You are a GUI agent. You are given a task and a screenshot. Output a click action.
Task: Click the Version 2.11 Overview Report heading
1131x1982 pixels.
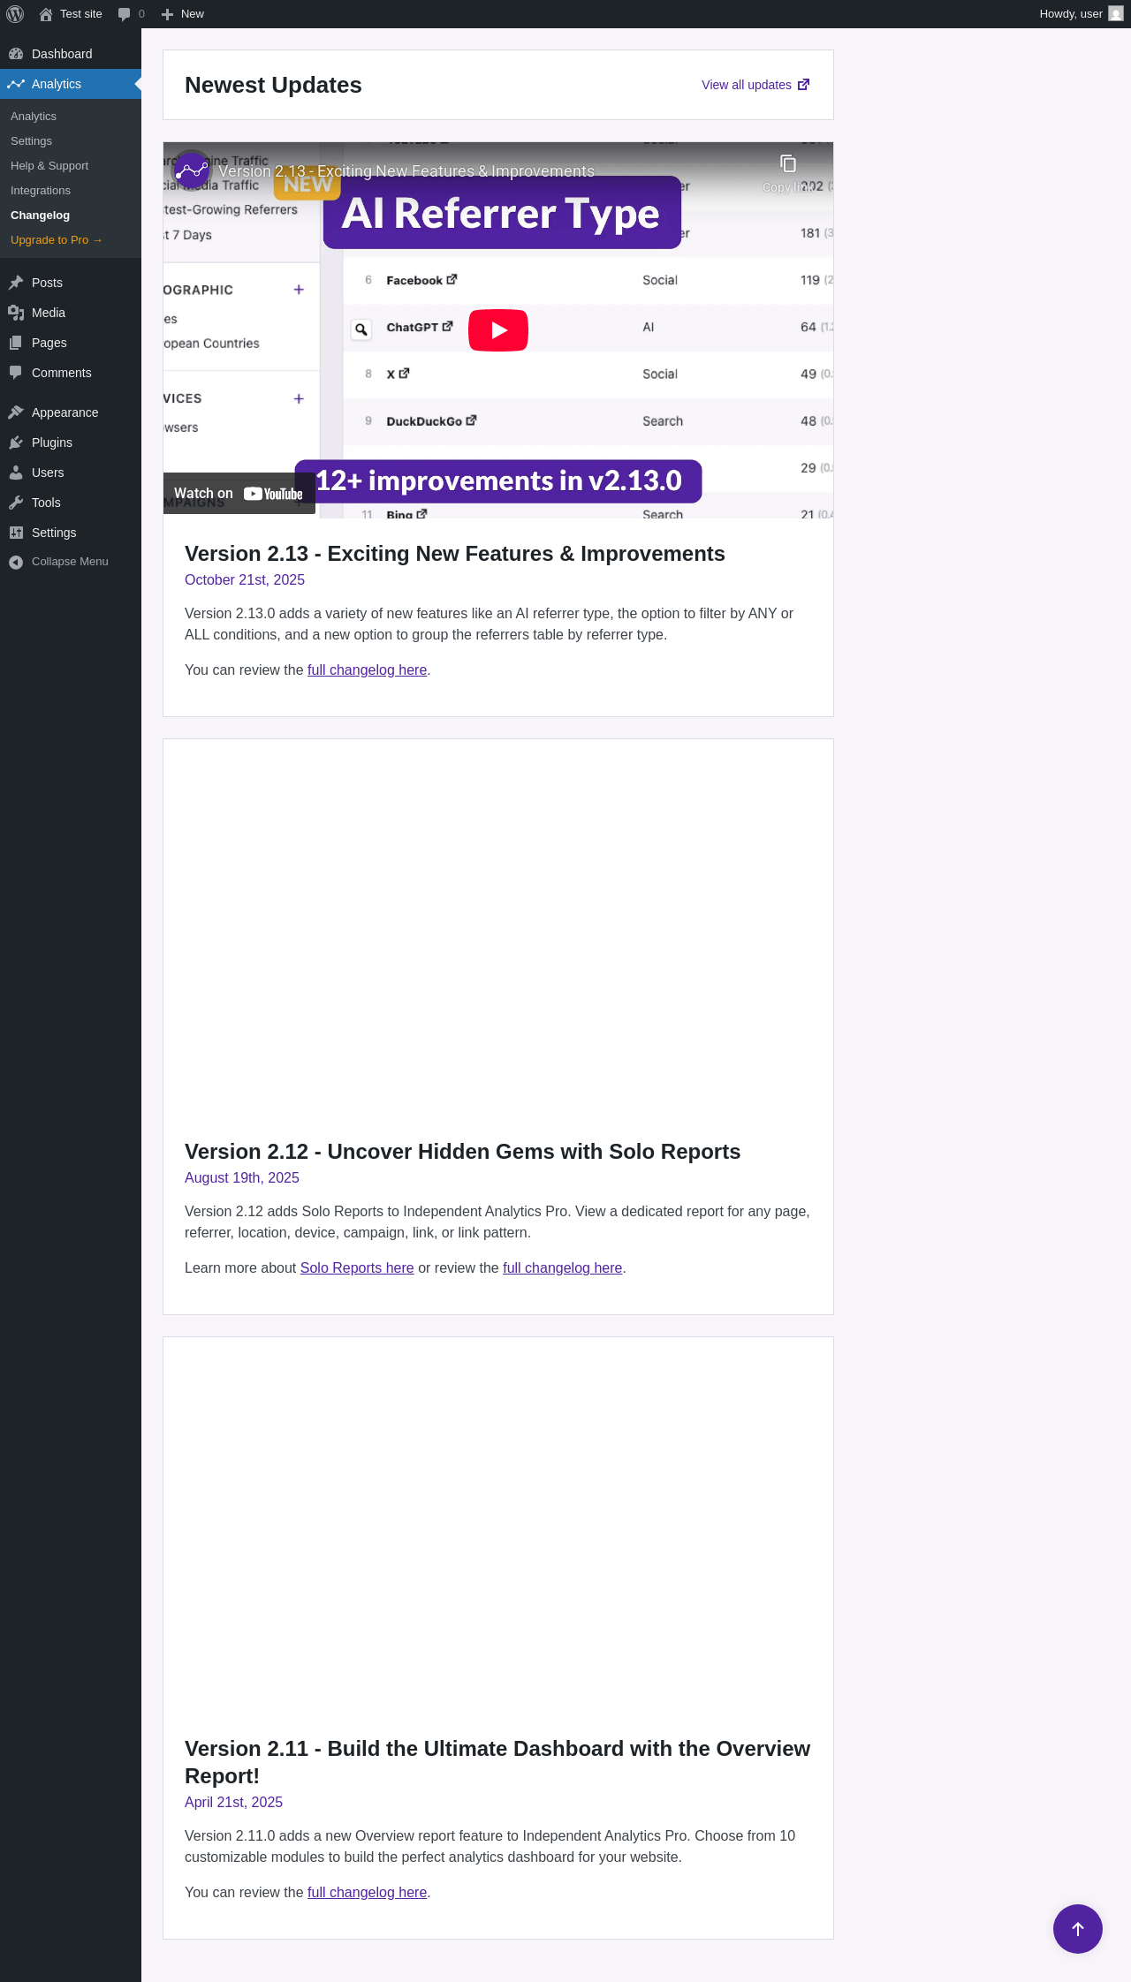497,1762
